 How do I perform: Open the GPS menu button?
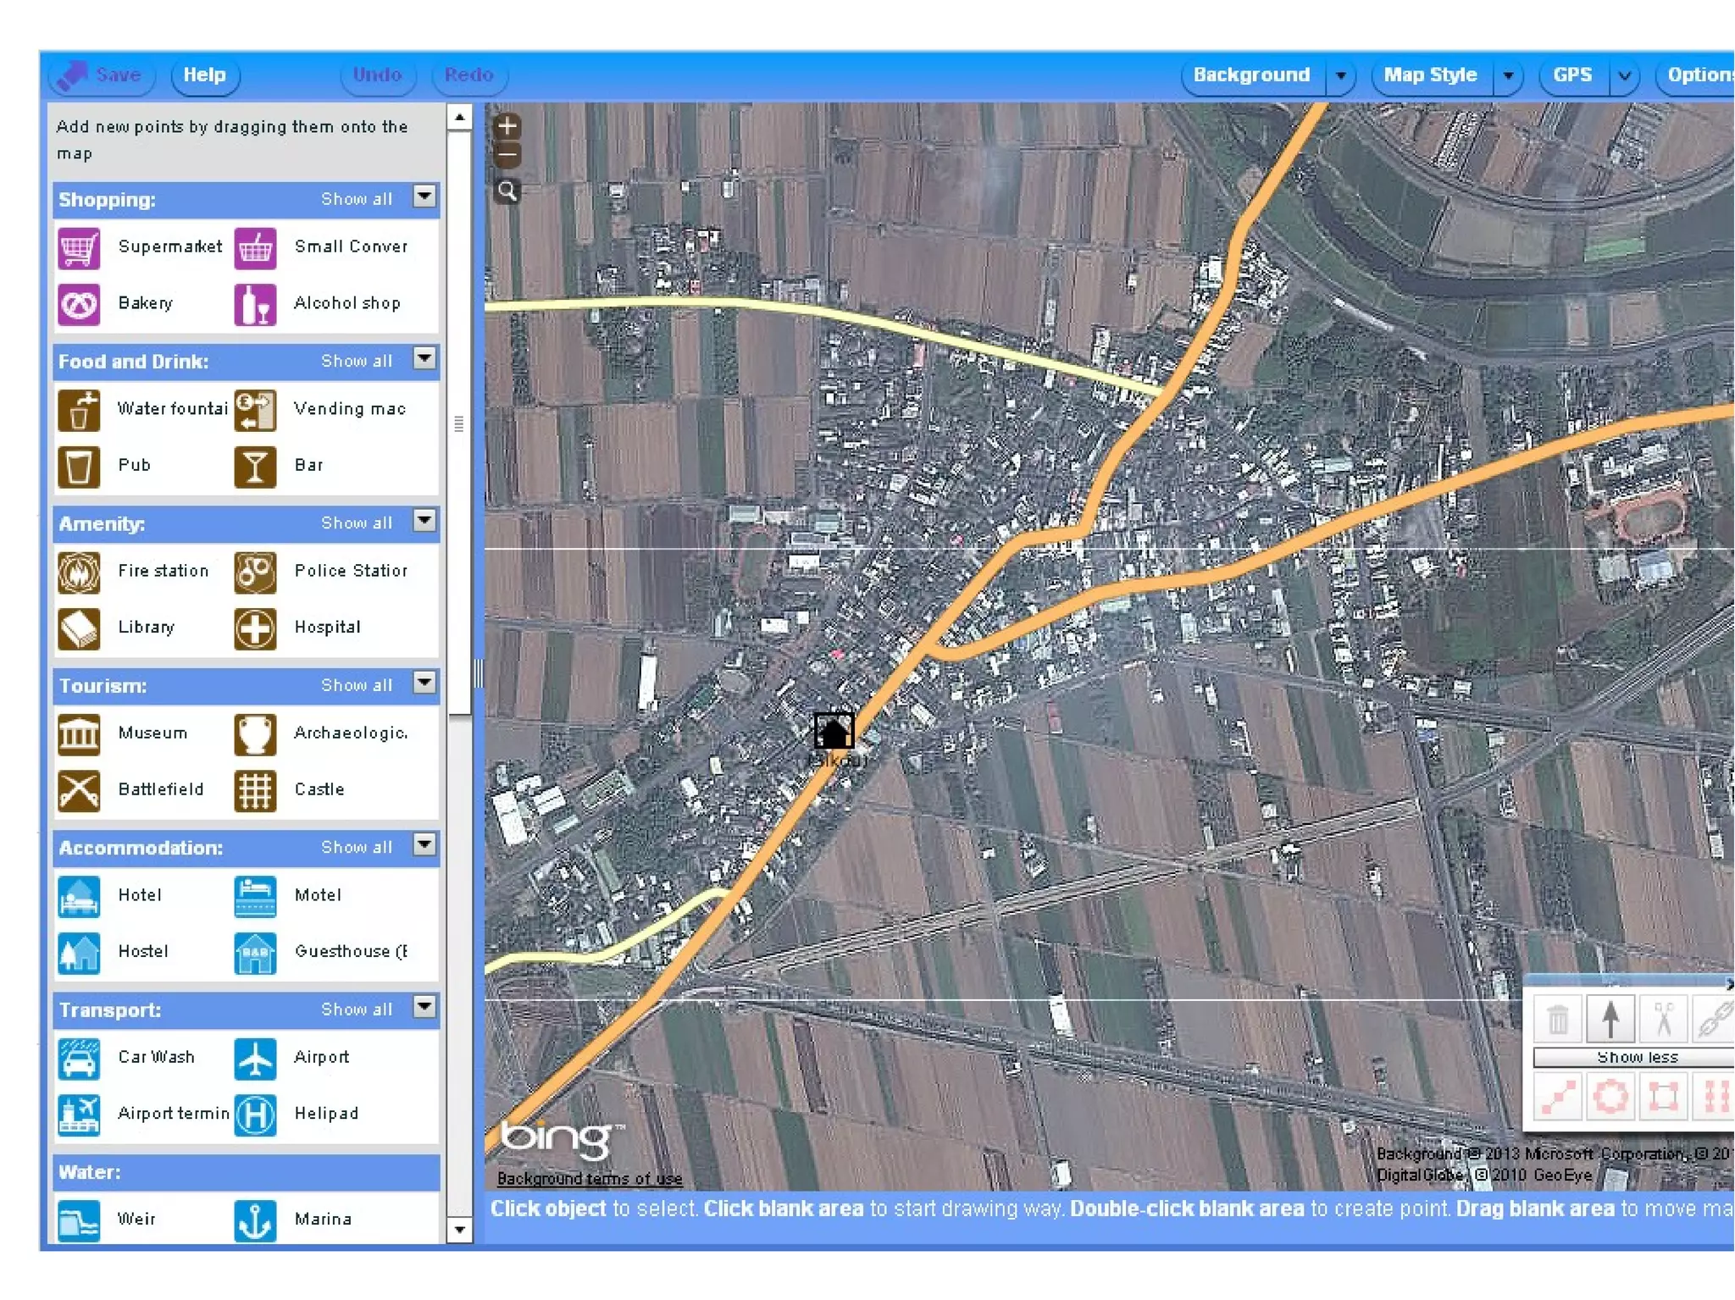1571,75
